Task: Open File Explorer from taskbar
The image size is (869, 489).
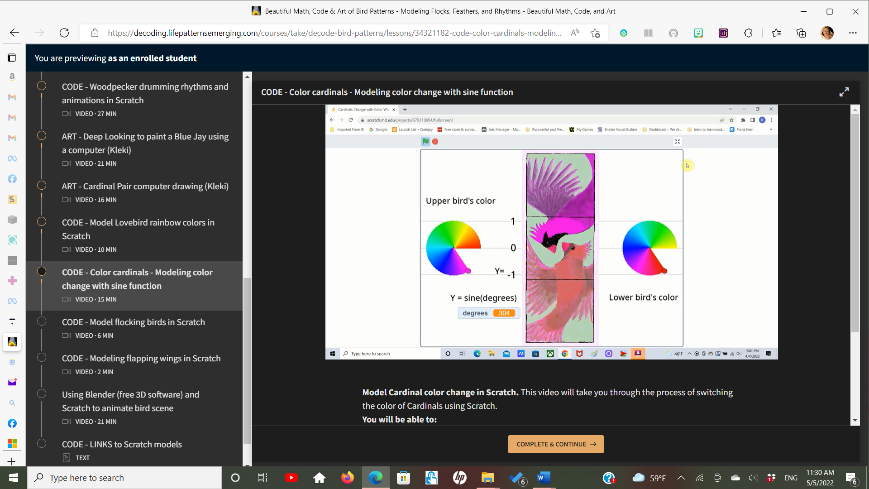Action: [x=487, y=478]
